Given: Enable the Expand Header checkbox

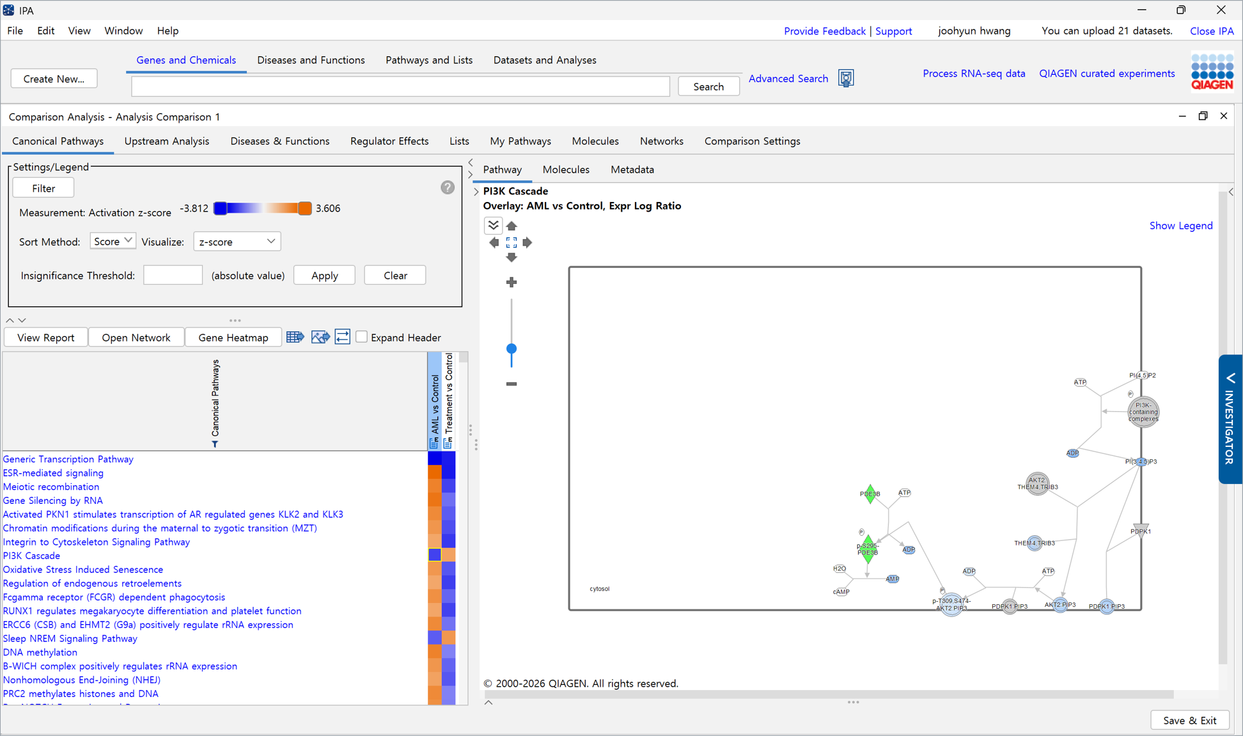Looking at the screenshot, I should click(x=362, y=337).
